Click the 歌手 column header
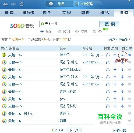 tap(63, 48)
